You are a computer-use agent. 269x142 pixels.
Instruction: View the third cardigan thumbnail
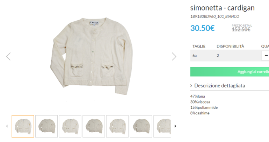coord(70,126)
